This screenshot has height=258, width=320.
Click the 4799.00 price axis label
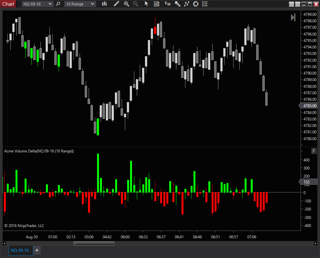310,14
